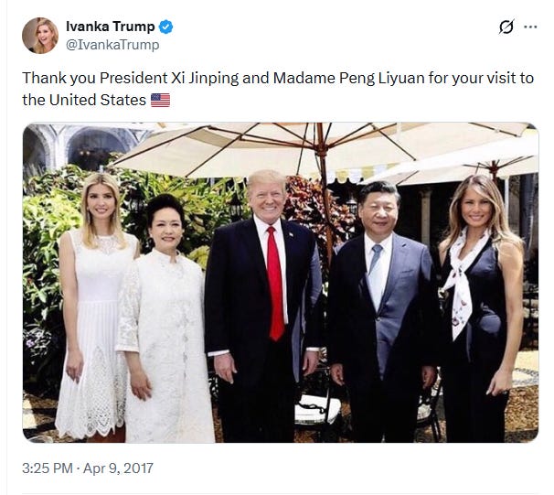
Task: Click the slashed-circle Grok icon
Action: point(506,27)
